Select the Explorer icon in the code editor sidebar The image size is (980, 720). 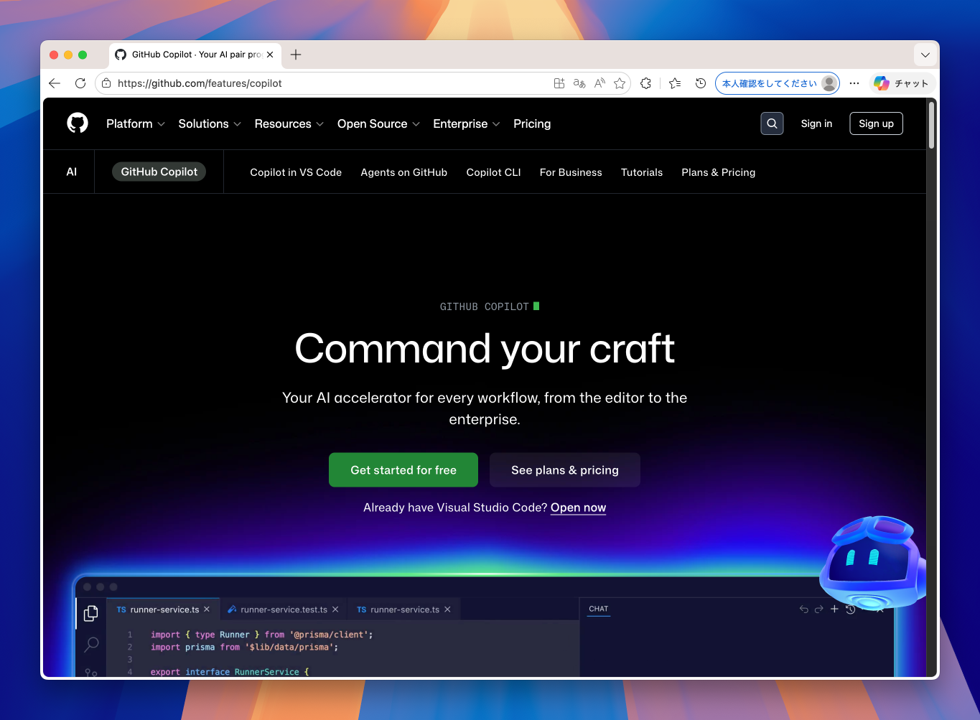(90, 613)
